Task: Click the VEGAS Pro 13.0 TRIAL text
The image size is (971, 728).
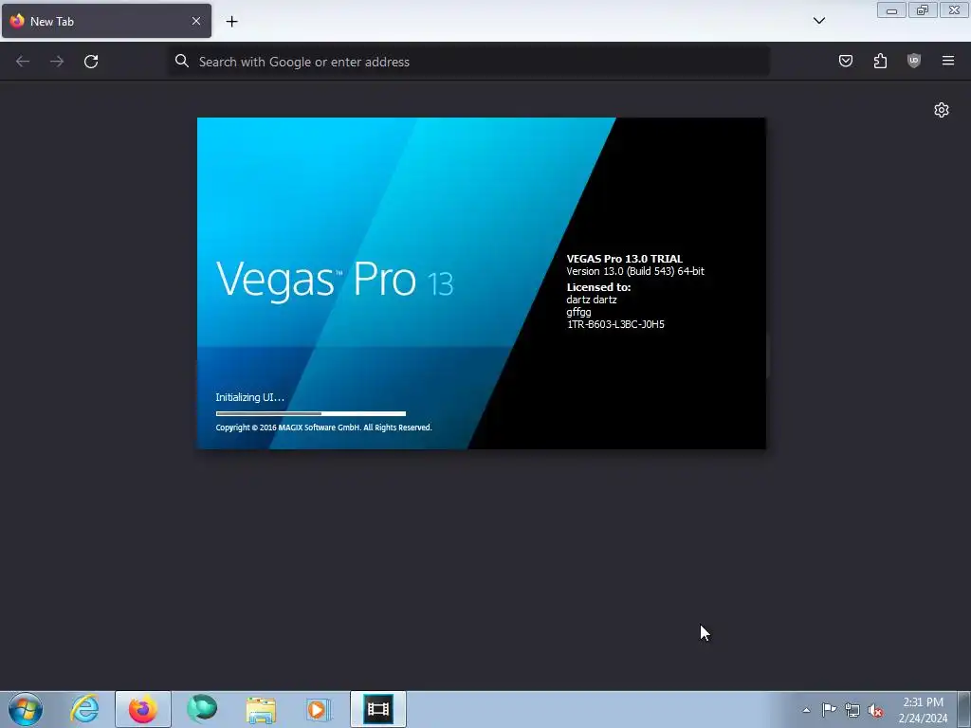Action: [624, 259]
